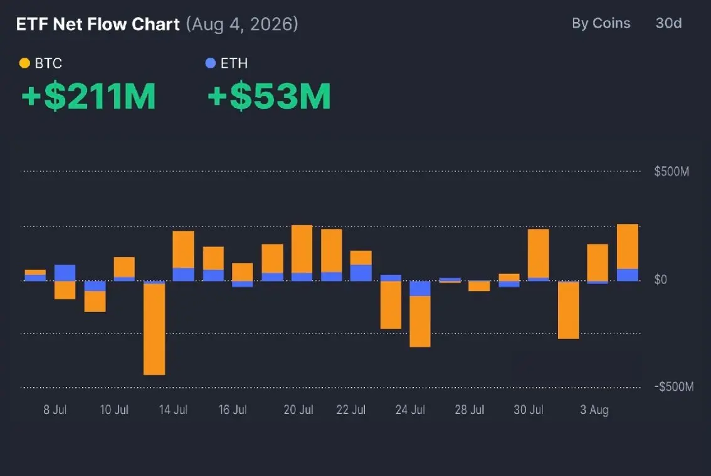
Task: Click the 30 Jul tall orange bar
Action: point(539,253)
